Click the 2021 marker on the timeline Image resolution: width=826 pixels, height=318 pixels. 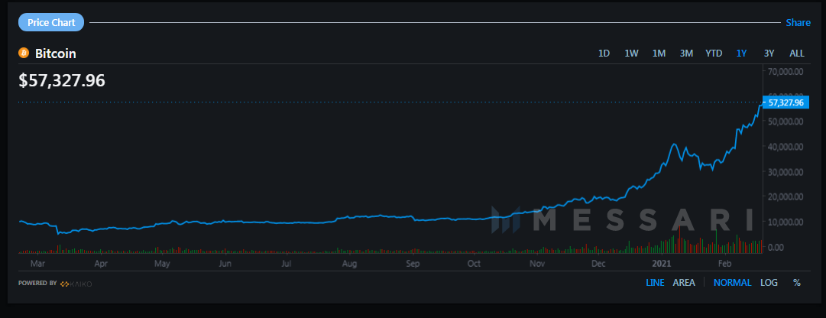662,263
